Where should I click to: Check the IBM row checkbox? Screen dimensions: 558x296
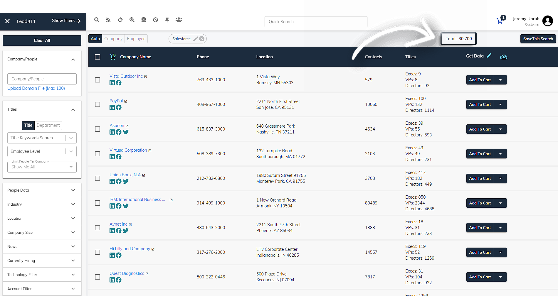click(x=98, y=203)
